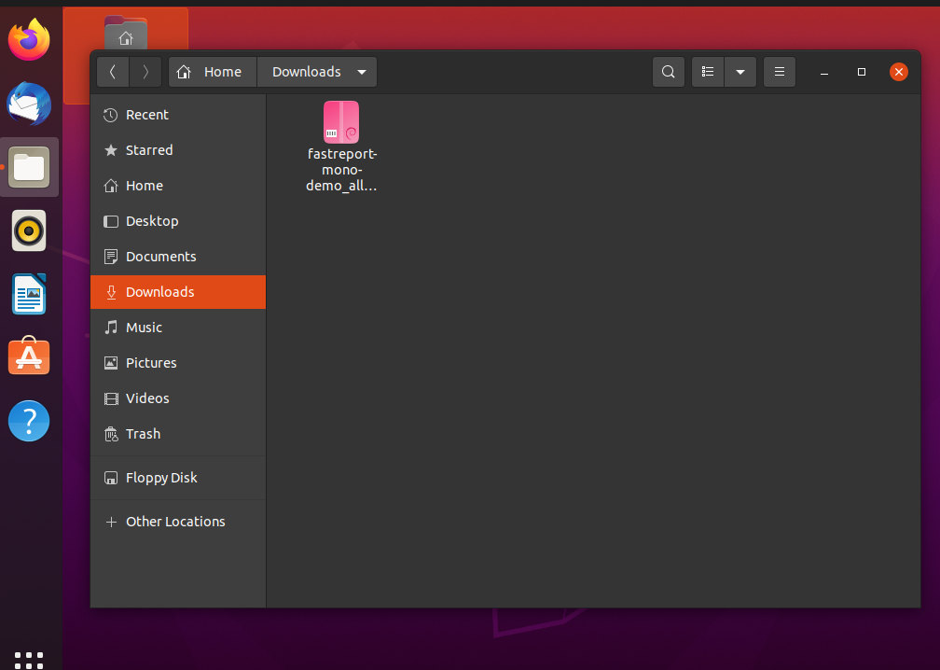The image size is (940, 670).
Task: Select Documents in the sidebar
Action: point(160,257)
